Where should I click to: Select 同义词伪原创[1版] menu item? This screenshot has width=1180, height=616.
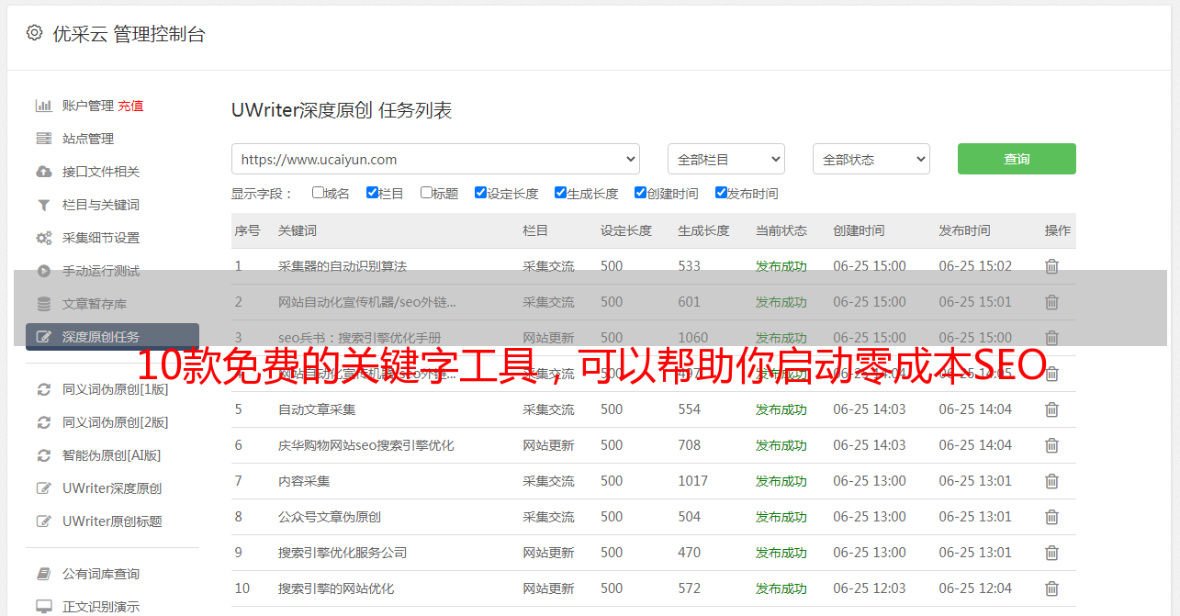116,389
